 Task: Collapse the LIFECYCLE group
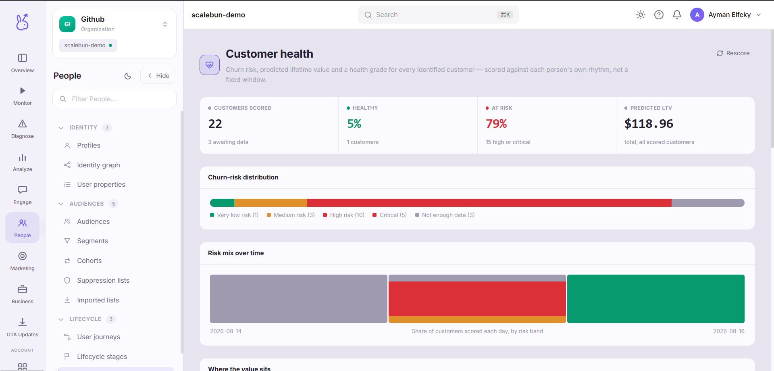[61, 319]
